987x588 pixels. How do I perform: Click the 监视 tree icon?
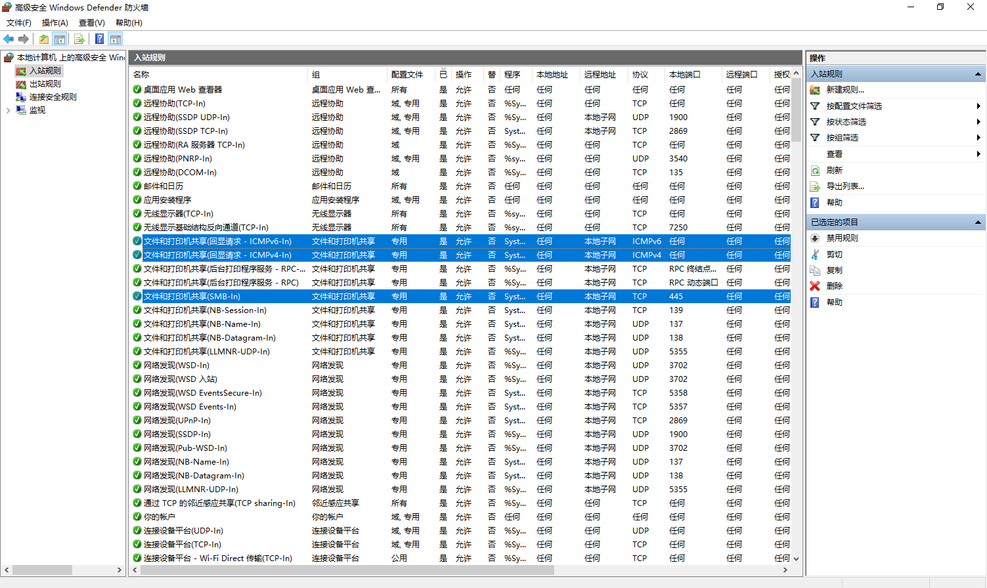21,110
